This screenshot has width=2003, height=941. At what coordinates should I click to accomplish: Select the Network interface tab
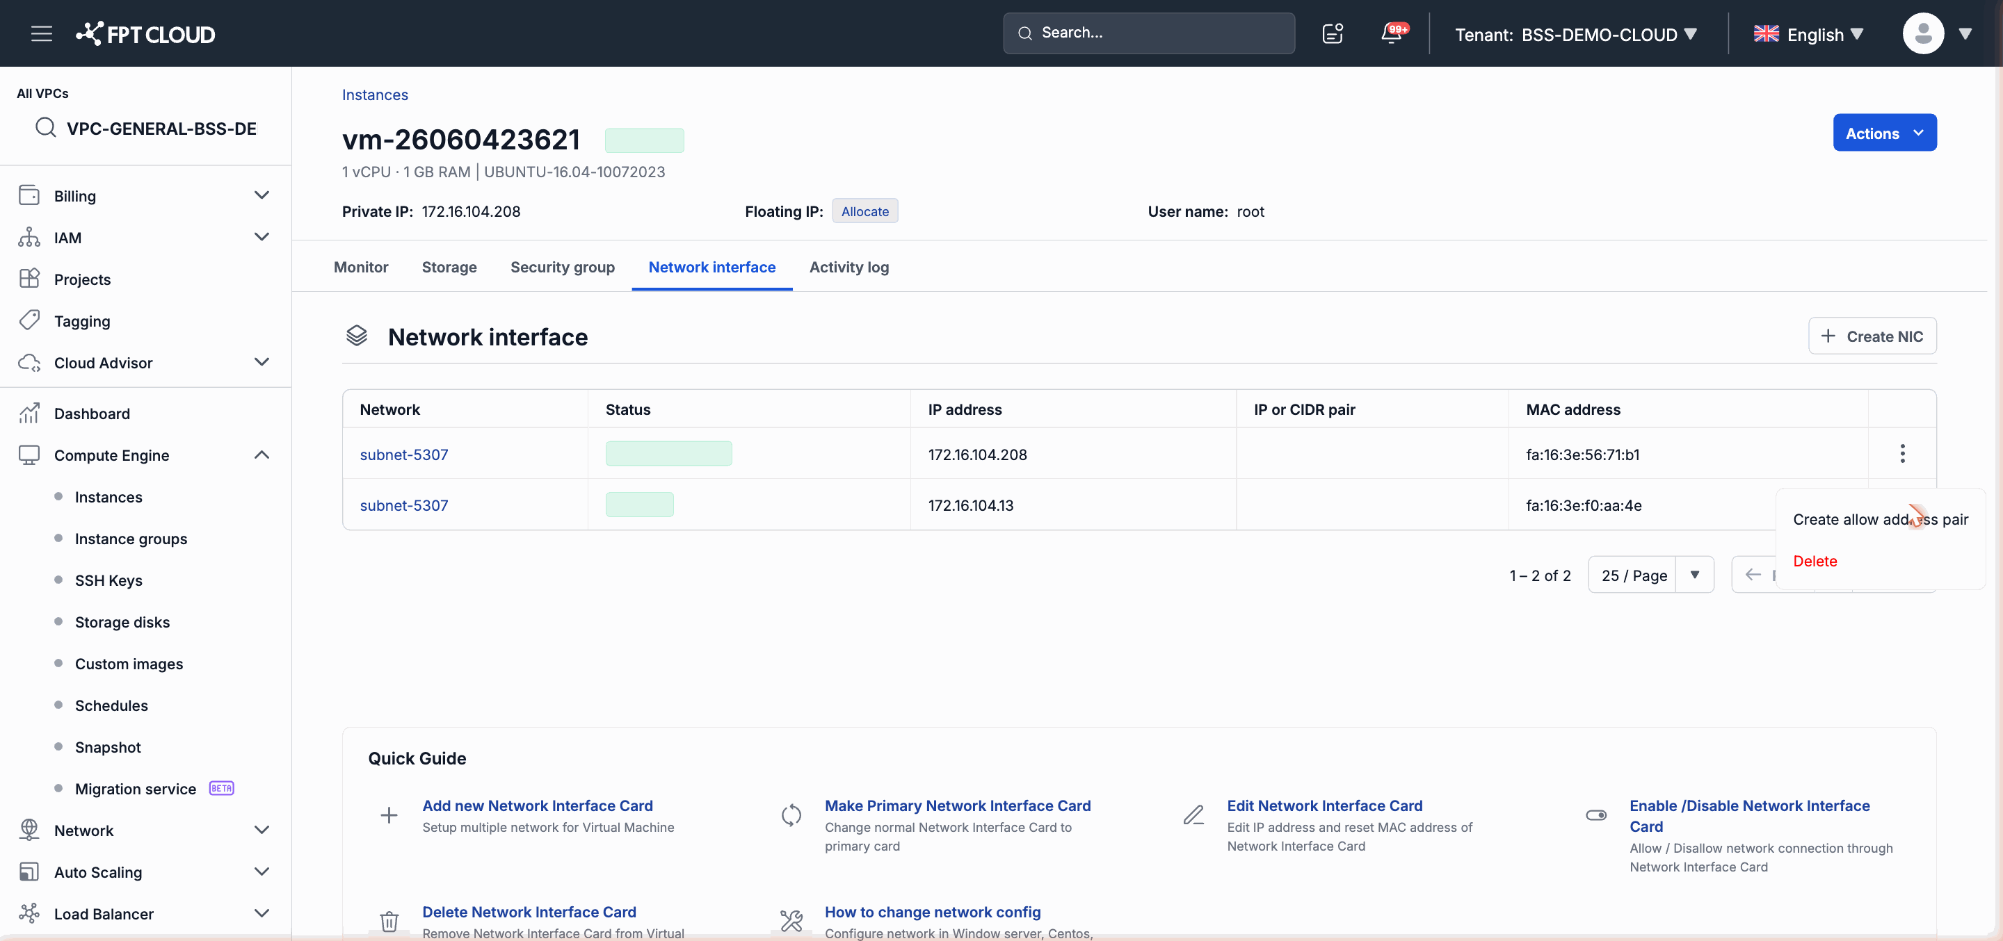(711, 267)
